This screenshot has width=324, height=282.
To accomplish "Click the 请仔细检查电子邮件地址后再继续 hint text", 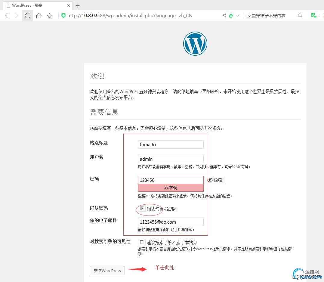I will pyautogui.click(x=166, y=230).
